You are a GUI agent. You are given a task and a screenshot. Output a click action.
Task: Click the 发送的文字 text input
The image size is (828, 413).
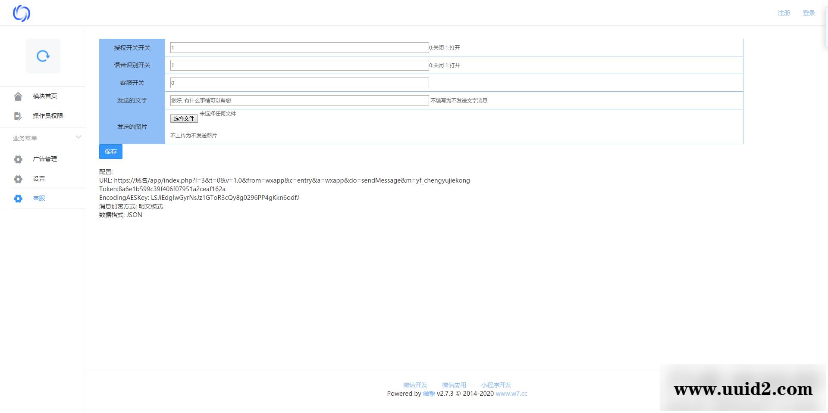pos(299,101)
